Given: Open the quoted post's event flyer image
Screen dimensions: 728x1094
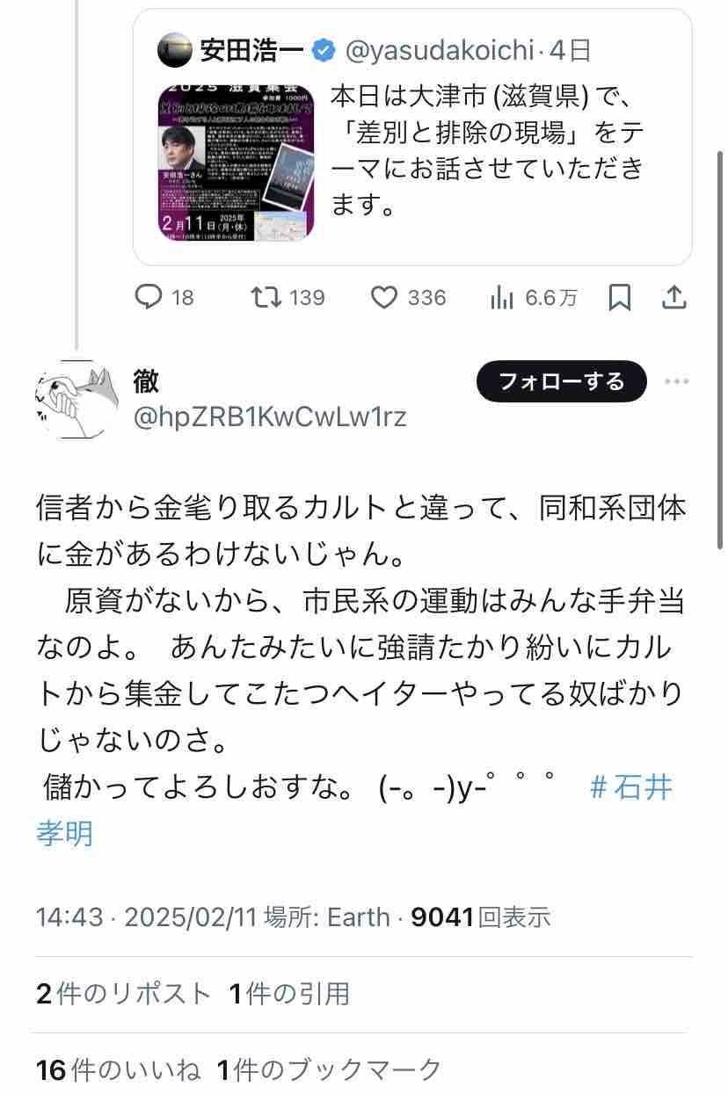Looking at the screenshot, I should tap(237, 162).
